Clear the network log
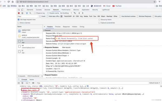162x101 pixels. click(x=22, y=13)
